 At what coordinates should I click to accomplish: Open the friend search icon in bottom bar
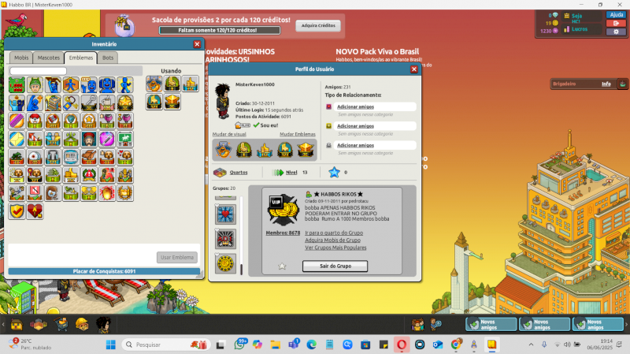point(435,324)
